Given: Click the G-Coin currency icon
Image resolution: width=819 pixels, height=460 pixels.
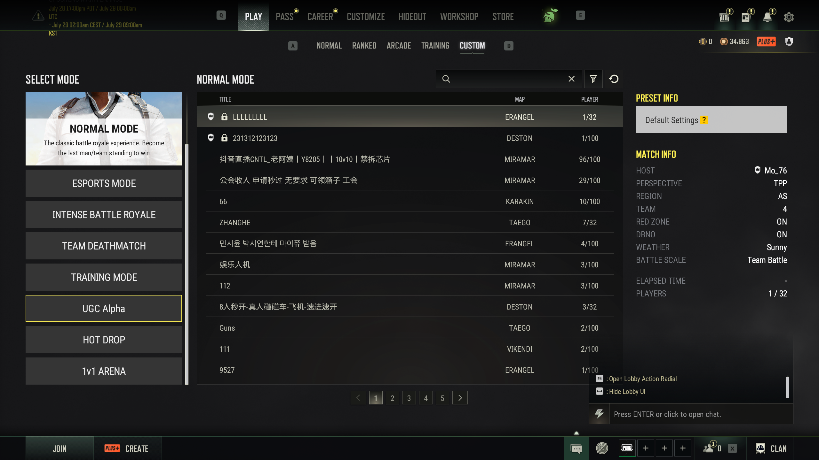Looking at the screenshot, I should coord(703,42).
